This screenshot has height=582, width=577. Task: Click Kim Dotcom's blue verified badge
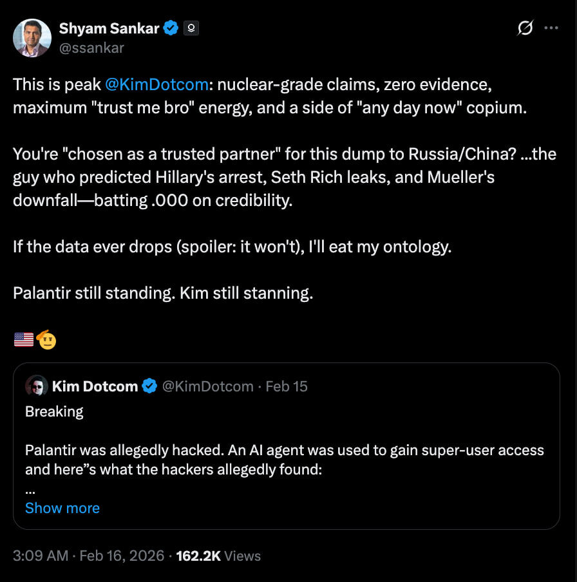[x=149, y=386]
